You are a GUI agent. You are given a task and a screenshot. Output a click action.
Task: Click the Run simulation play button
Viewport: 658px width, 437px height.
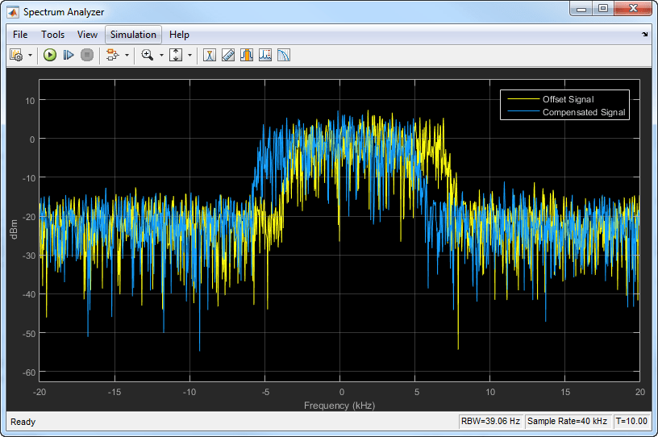(x=50, y=55)
